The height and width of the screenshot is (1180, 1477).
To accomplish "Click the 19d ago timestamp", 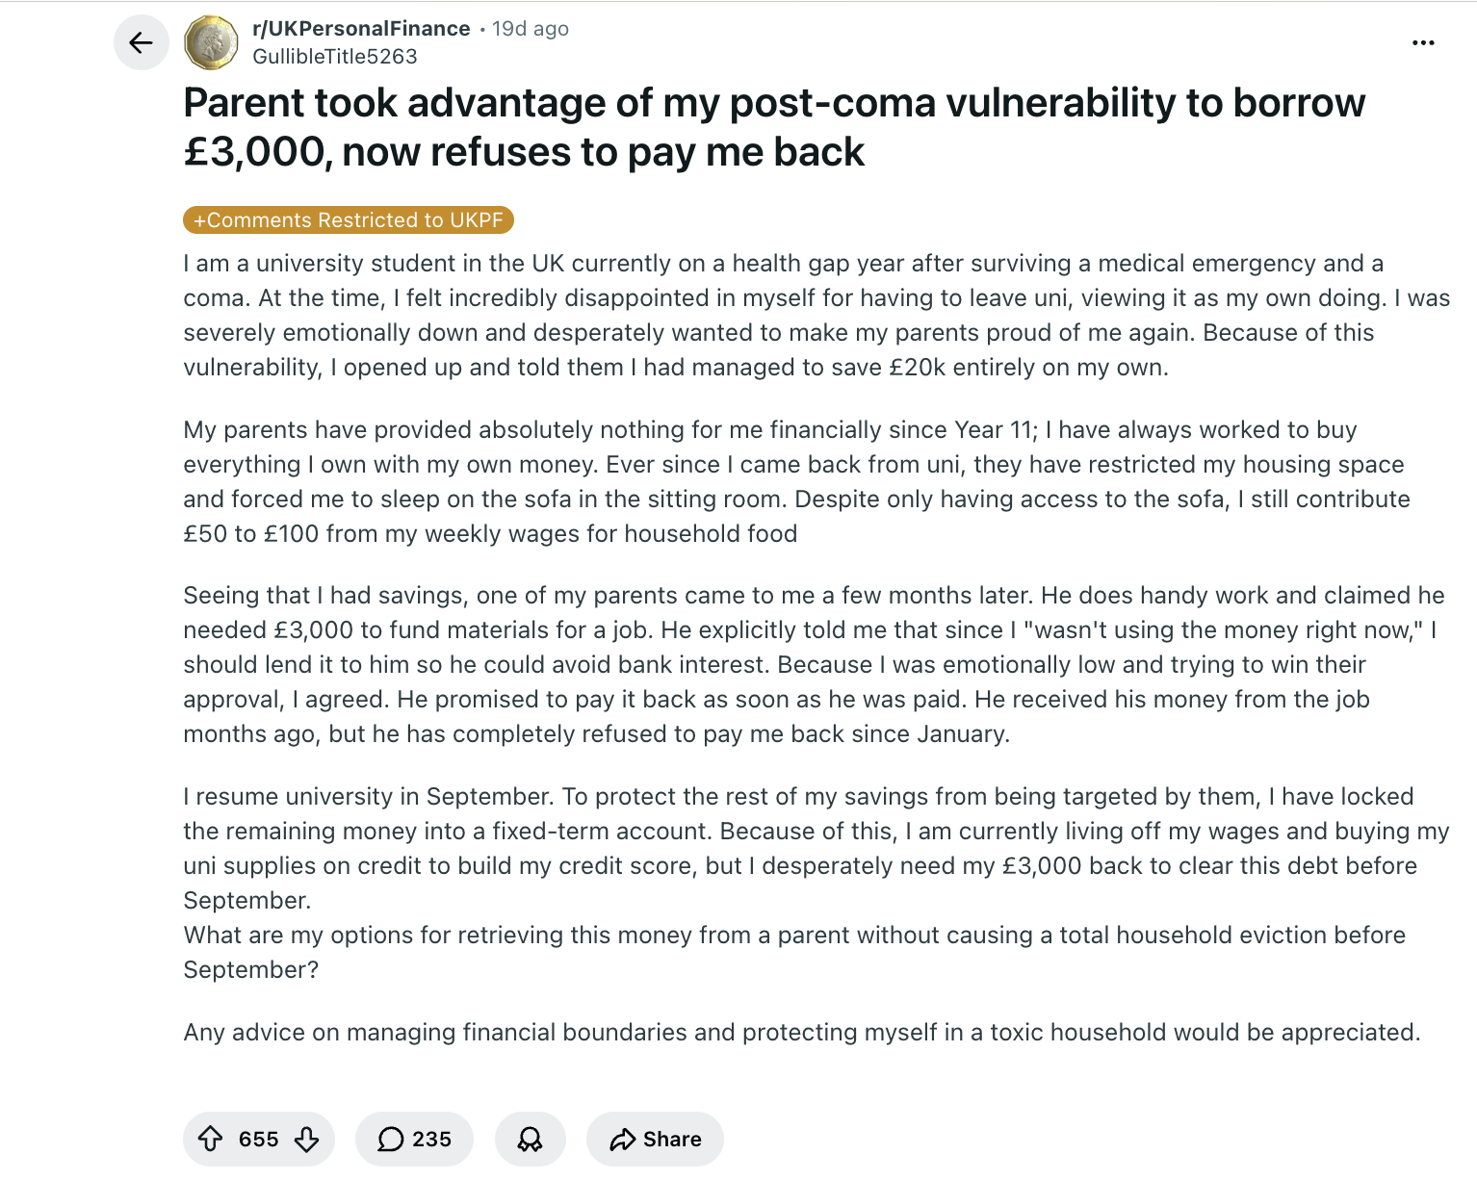I will (x=531, y=29).
